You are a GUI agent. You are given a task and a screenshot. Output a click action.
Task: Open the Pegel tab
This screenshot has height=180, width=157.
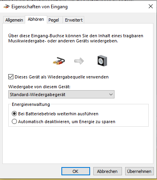(54, 20)
